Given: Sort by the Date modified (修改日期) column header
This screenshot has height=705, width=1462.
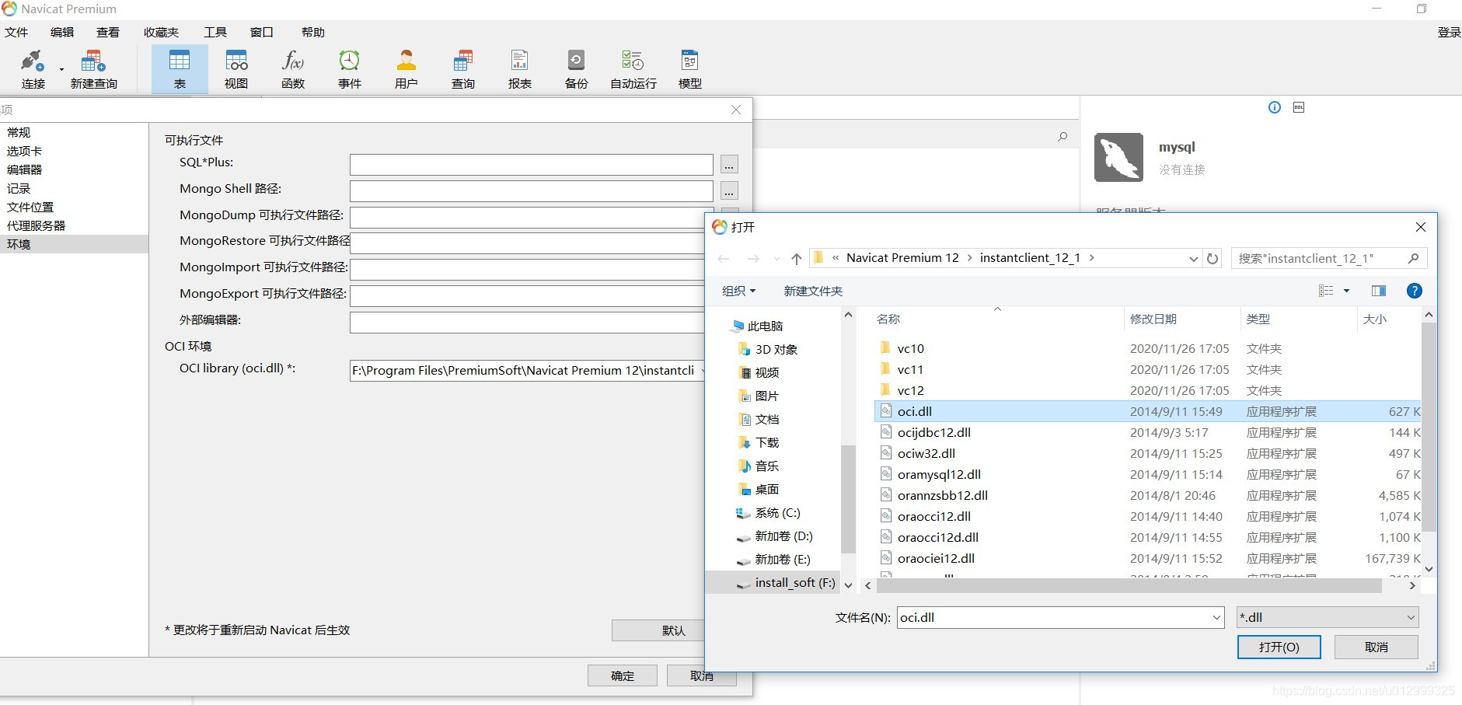Looking at the screenshot, I should pyautogui.click(x=1153, y=319).
